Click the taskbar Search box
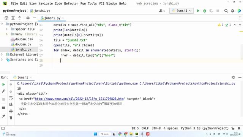The image size is (243, 137). pyautogui.click(x=105, y=134)
